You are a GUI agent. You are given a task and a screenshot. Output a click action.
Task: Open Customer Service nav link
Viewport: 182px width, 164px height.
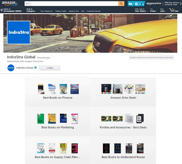pyautogui.click(x=94, y=11)
